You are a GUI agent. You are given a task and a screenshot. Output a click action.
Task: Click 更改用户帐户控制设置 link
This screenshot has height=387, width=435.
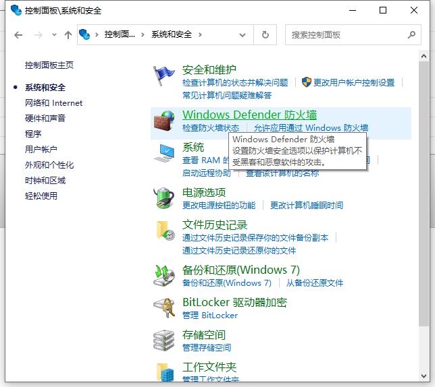(x=354, y=82)
